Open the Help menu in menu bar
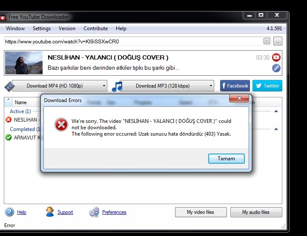The image size is (307, 236). pos(121,28)
